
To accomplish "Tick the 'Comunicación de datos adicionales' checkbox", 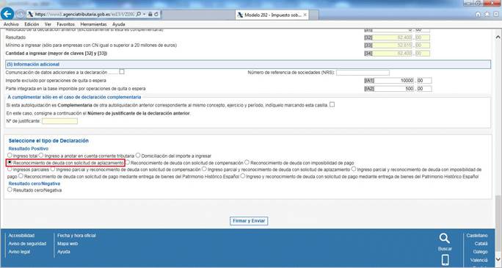I will click(122, 72).
